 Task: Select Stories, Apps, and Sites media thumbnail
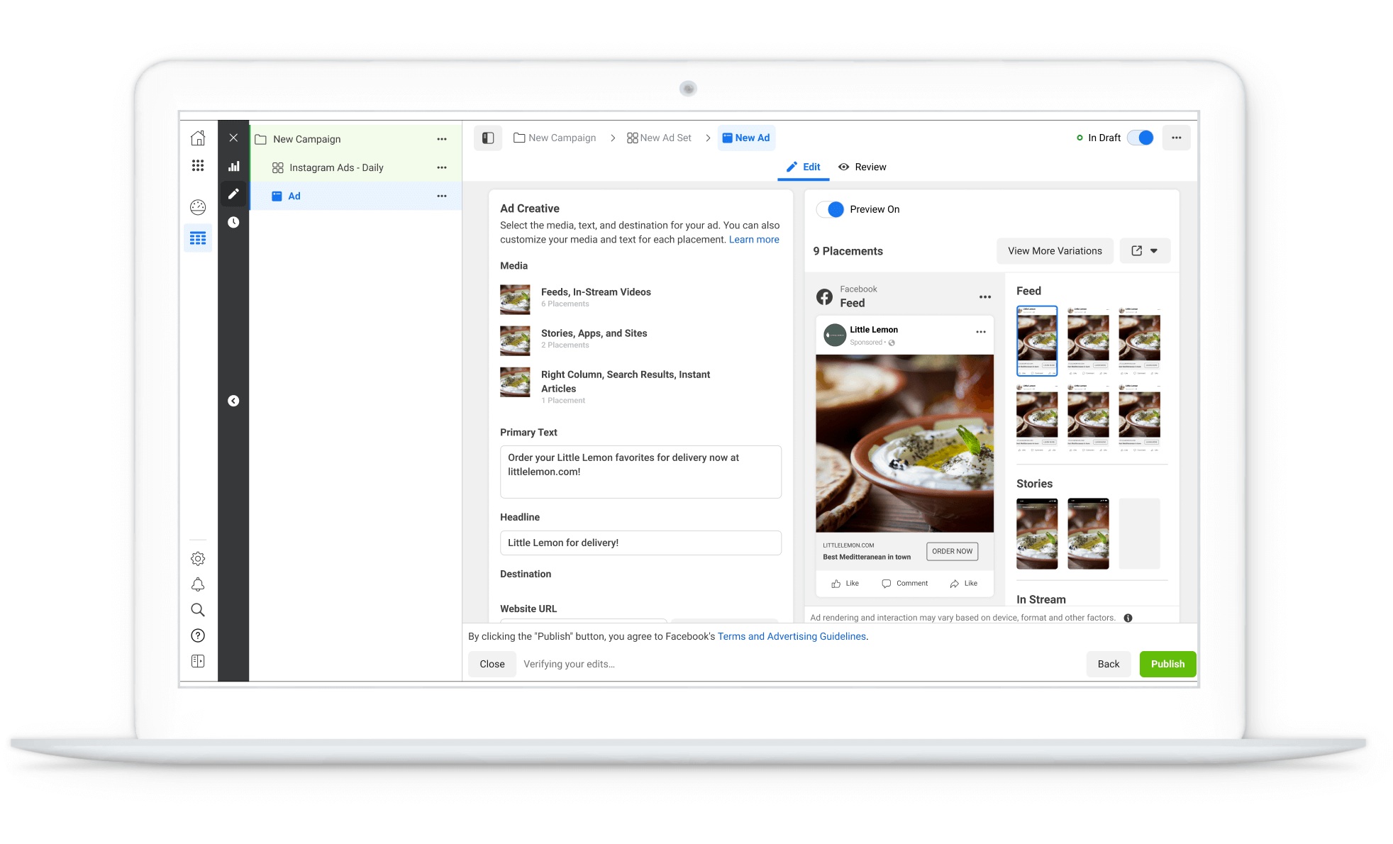(515, 340)
